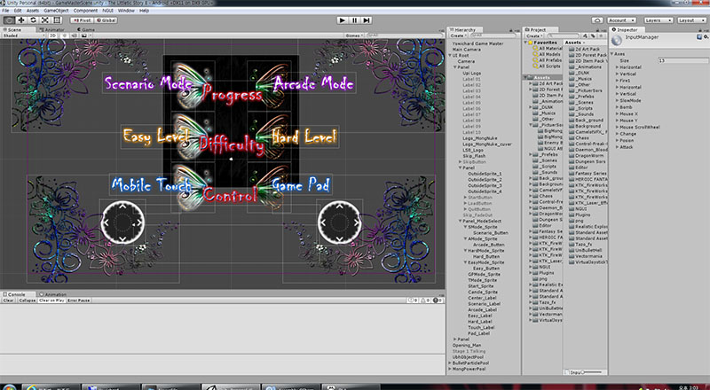The image size is (710, 390).
Task: Click save search star icon in Project
Action: tap(601, 35)
